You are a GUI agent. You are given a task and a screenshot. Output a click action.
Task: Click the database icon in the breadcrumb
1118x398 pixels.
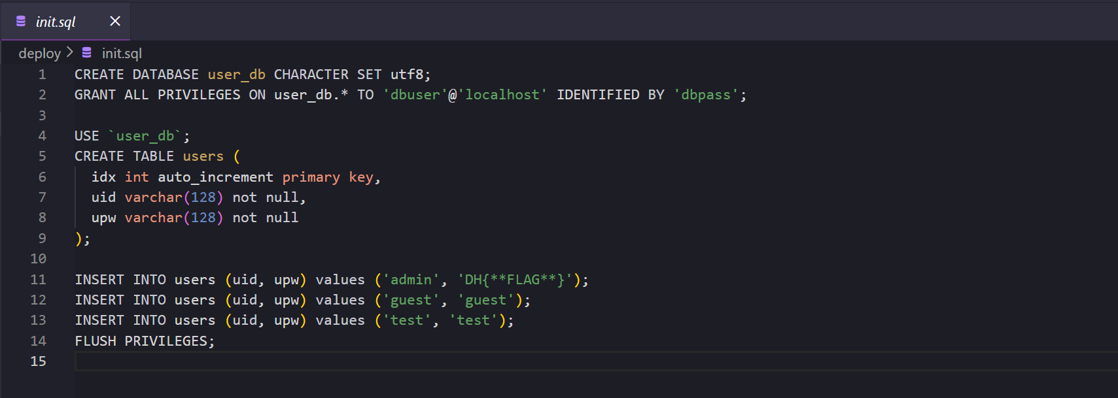[86, 53]
